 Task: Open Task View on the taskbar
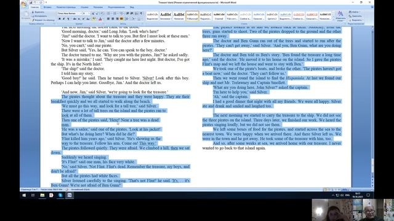(33, 195)
